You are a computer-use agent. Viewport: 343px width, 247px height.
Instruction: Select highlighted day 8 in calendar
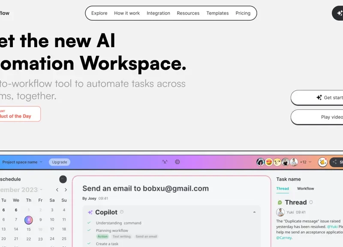point(28,220)
